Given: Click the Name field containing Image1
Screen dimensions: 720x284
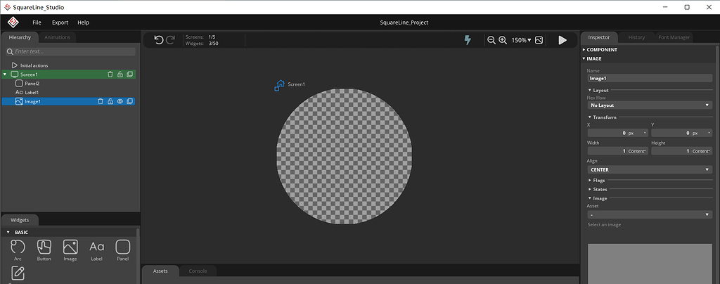Looking at the screenshot, I should click(x=649, y=79).
